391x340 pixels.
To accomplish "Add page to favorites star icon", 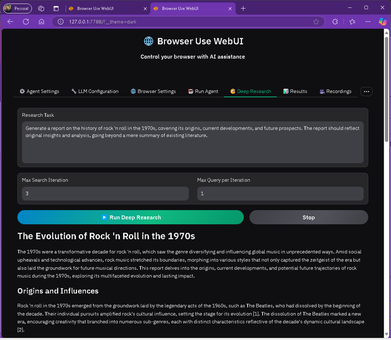I will point(316,22).
